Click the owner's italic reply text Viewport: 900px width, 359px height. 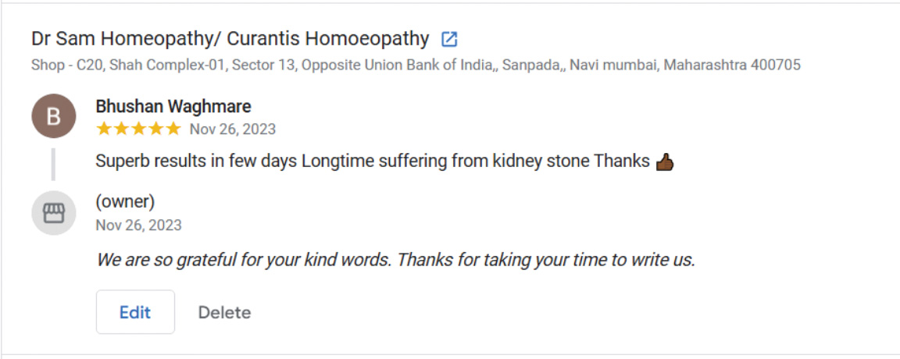point(395,259)
